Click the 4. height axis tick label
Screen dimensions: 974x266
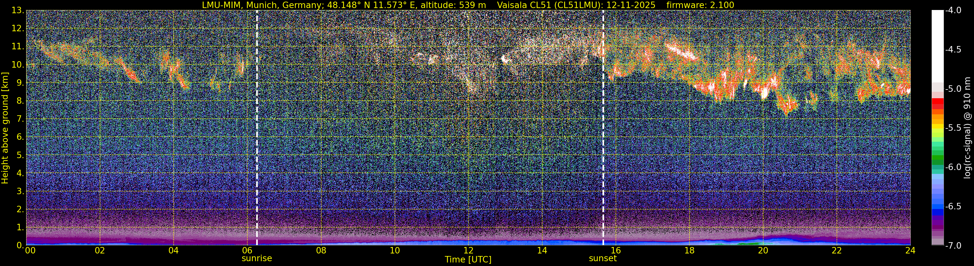point(20,173)
